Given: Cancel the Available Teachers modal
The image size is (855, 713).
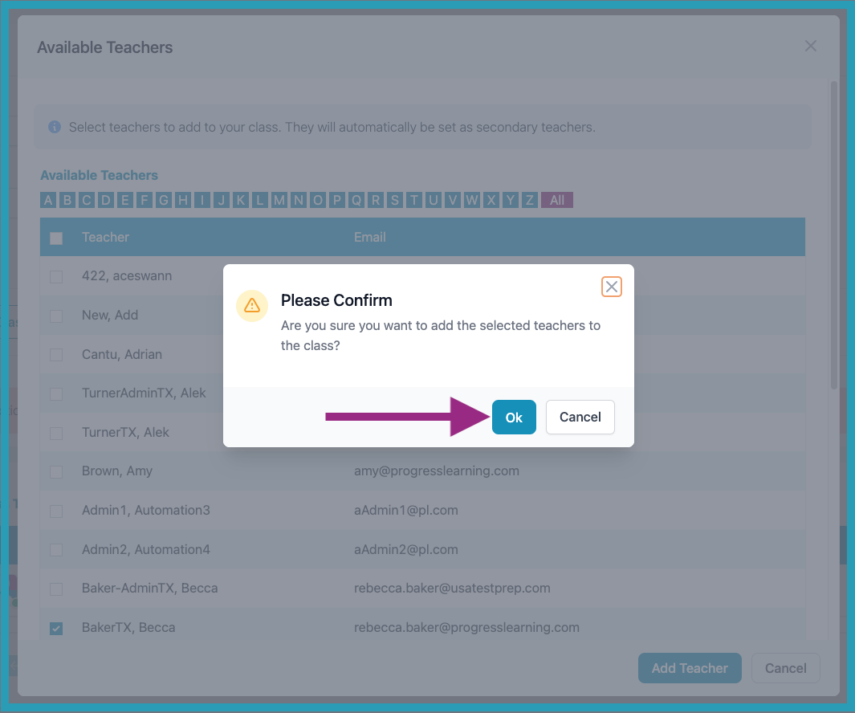Looking at the screenshot, I should click(x=786, y=668).
